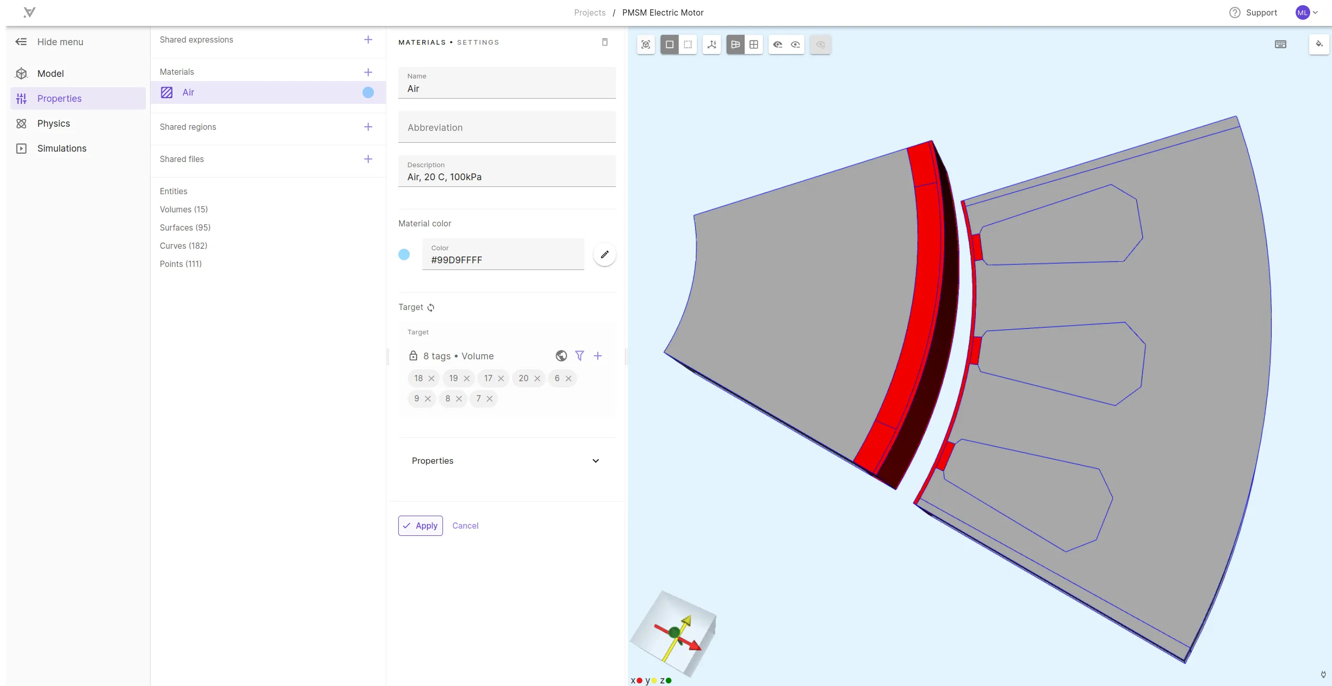Image resolution: width=1332 pixels, height=686 pixels.
Task: Click the Air material hatch icon
Action: tap(167, 92)
